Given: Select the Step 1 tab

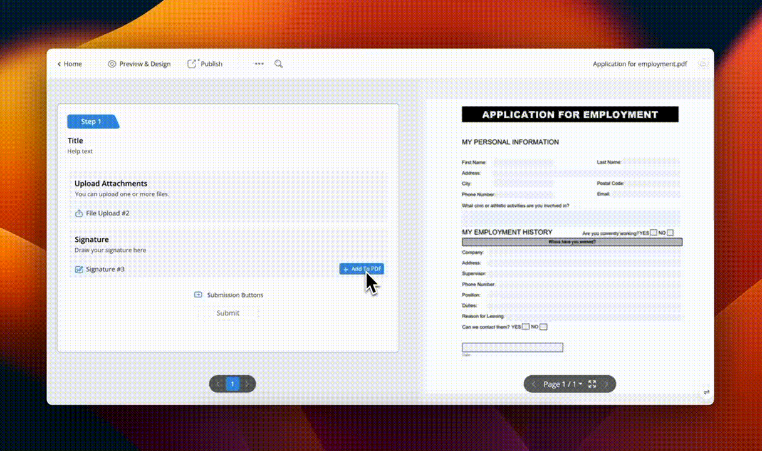Looking at the screenshot, I should [x=91, y=122].
